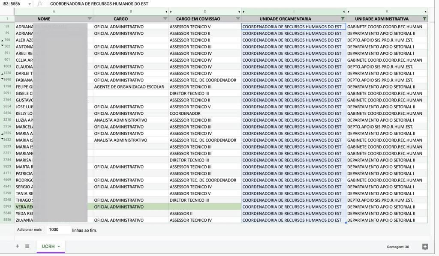
Task: Click the Contagem: 30 summary
Action: click(397, 247)
